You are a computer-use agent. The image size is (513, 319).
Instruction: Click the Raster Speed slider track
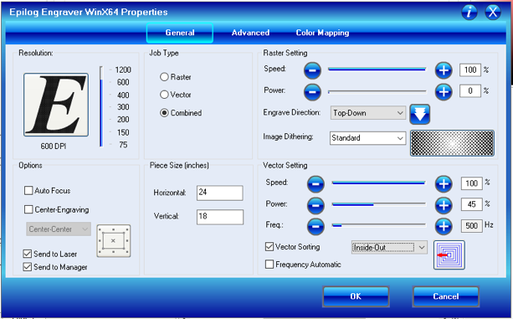[377, 69]
